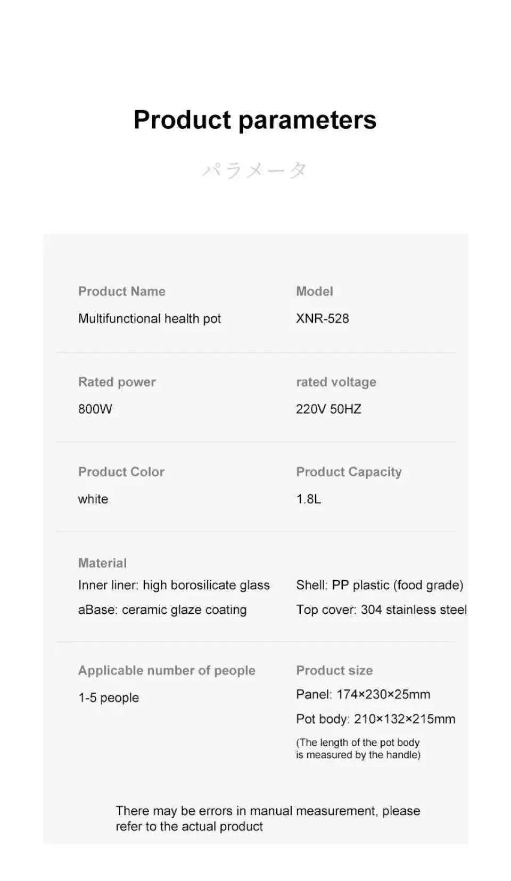Click the manual measurement disclaimer text
511x881 pixels.
tap(268, 818)
